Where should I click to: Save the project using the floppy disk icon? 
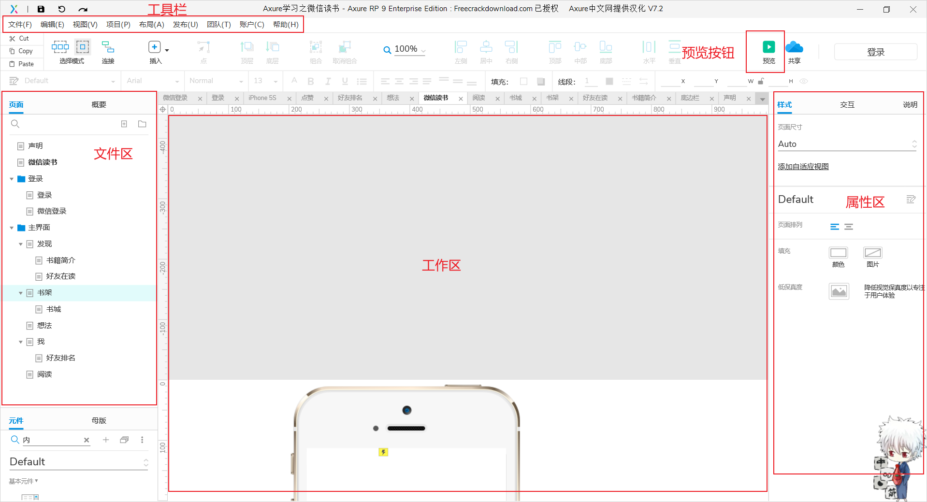point(41,9)
